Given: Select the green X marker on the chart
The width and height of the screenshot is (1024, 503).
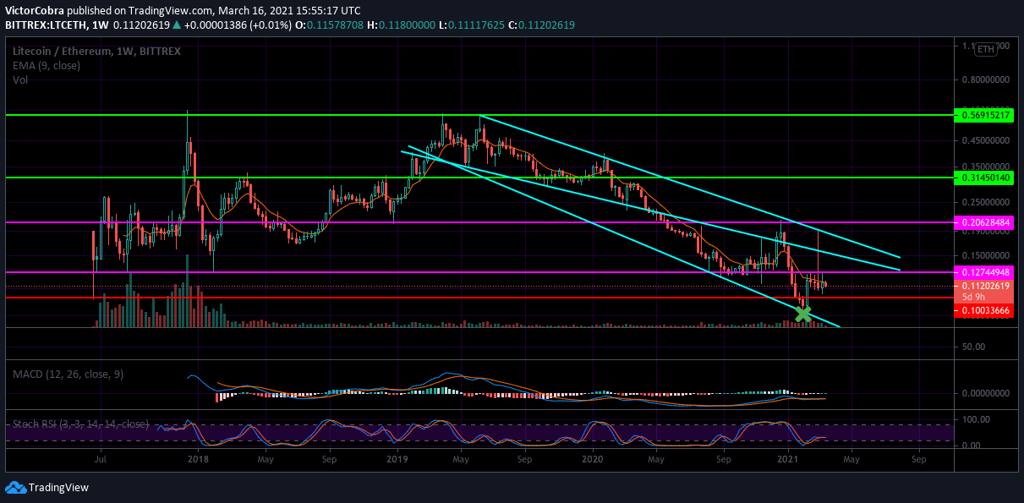Looking at the screenshot, I should point(803,314).
